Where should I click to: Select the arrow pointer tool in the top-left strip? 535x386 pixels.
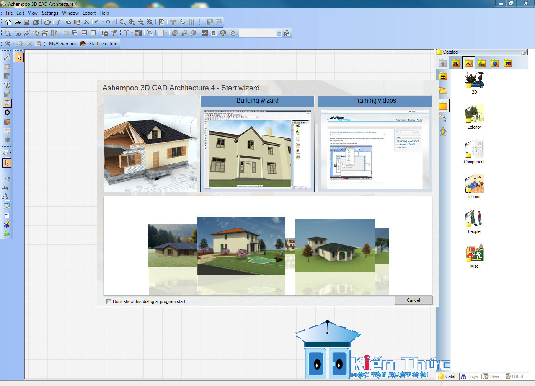19,57
